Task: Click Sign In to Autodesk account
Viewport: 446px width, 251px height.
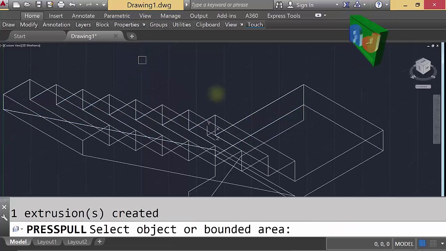Action: [x=305, y=5]
